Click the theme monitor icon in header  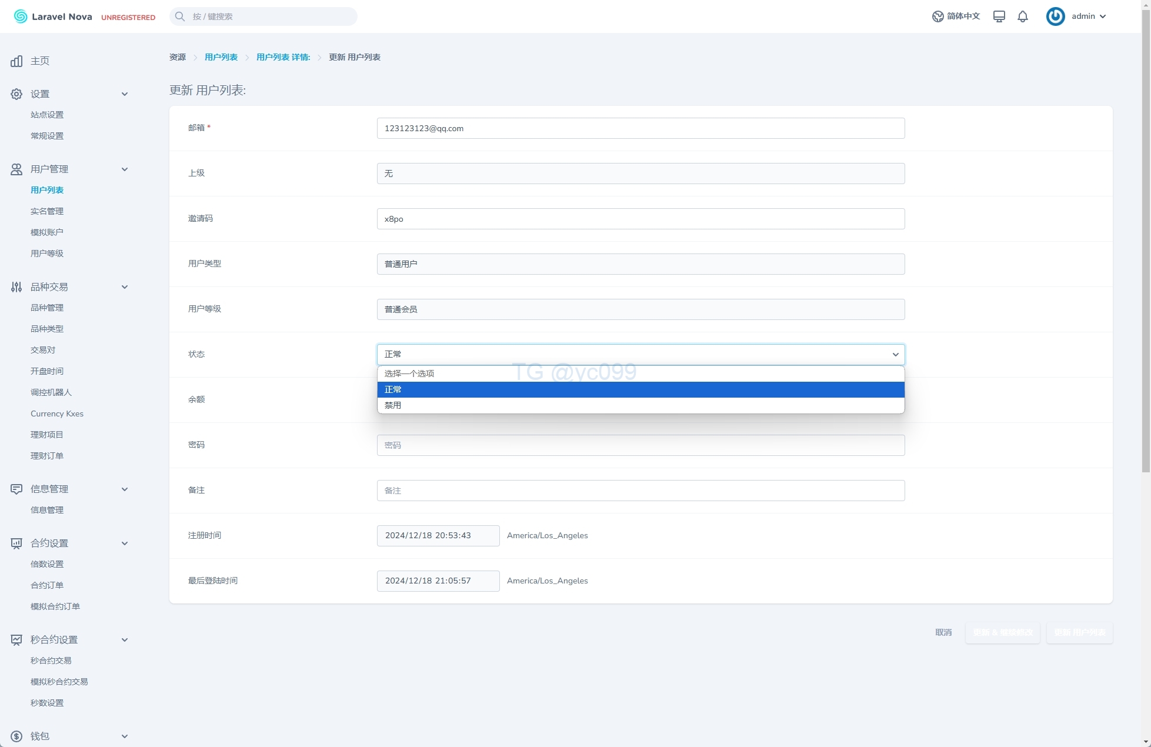coord(999,16)
